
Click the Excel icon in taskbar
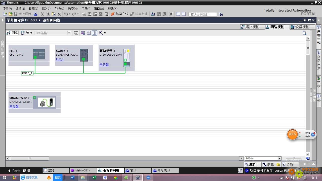[x=94, y=177]
